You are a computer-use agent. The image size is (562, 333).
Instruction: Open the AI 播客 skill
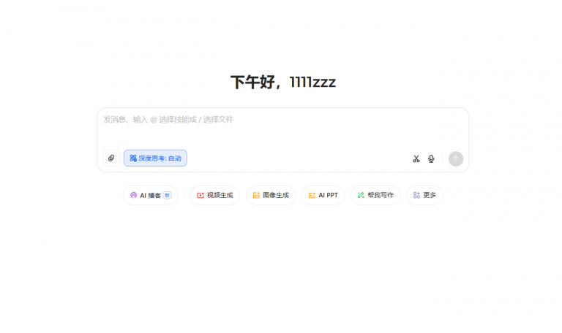pyautogui.click(x=151, y=195)
